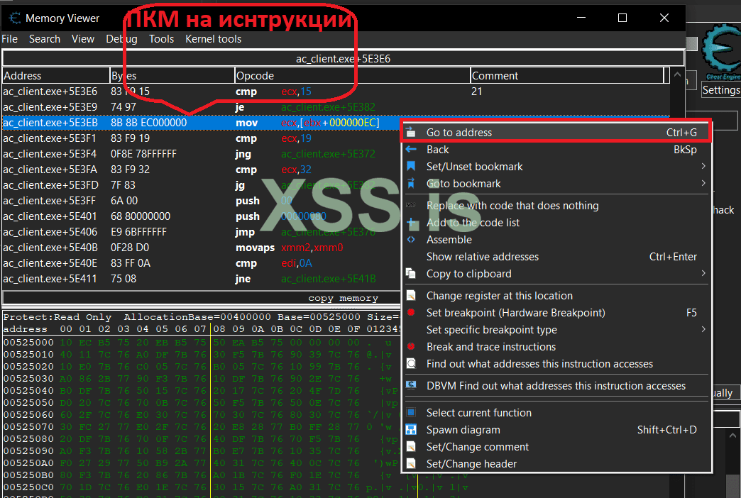Expand the Goto bookmark submenu arrow
This screenshot has width=741, height=498.
(x=703, y=183)
